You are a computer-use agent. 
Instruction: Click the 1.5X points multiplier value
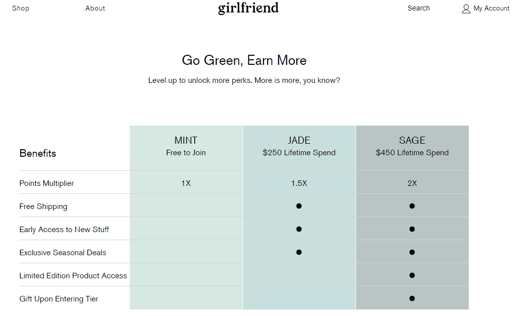[299, 183]
